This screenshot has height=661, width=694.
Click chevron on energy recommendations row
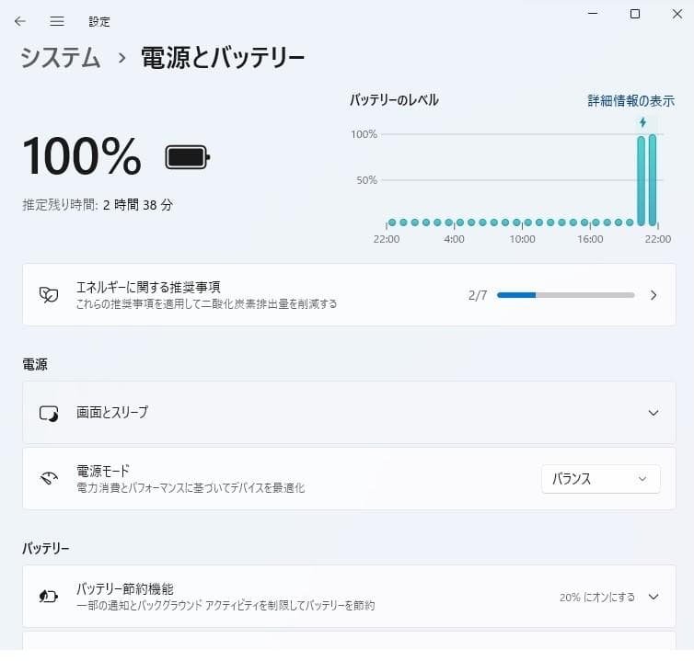point(654,295)
